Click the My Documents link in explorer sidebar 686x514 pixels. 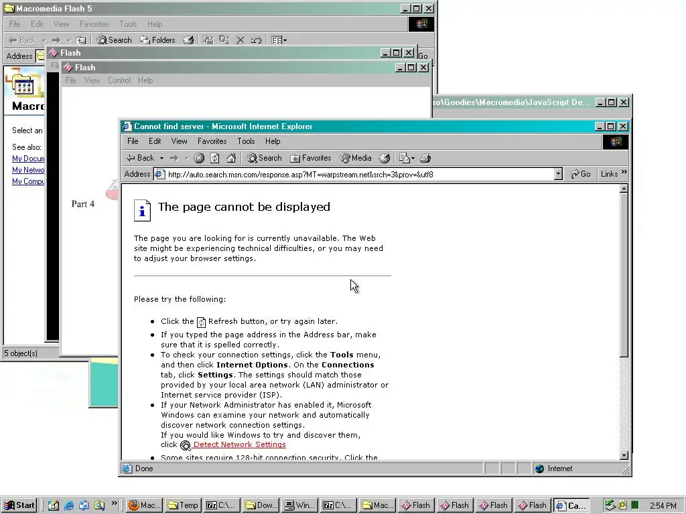pyautogui.click(x=28, y=159)
